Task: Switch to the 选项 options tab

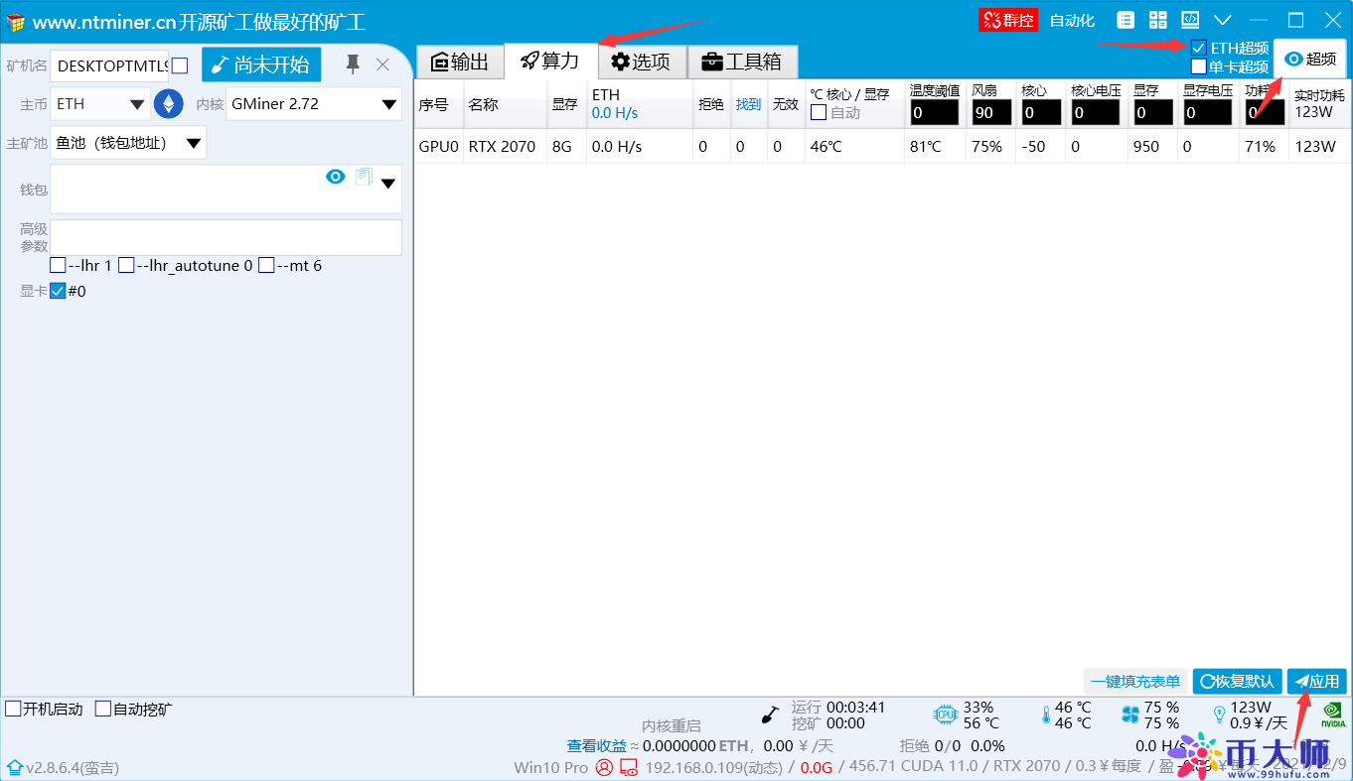Action: [x=641, y=62]
